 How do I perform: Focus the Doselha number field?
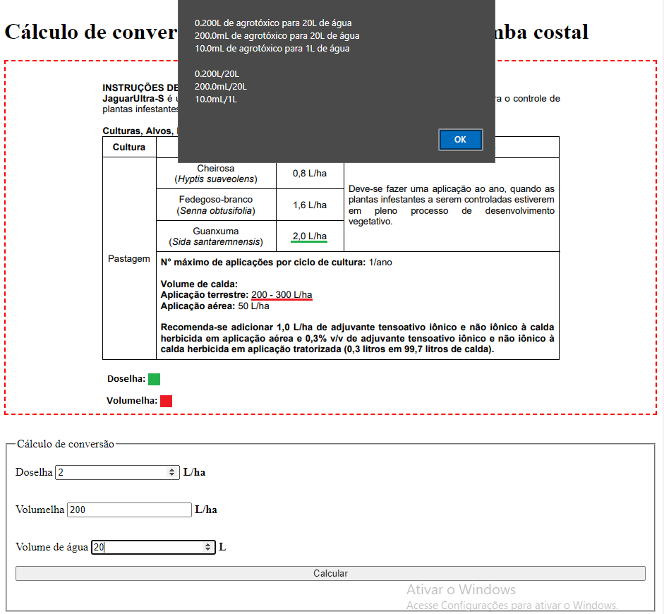tap(117, 472)
